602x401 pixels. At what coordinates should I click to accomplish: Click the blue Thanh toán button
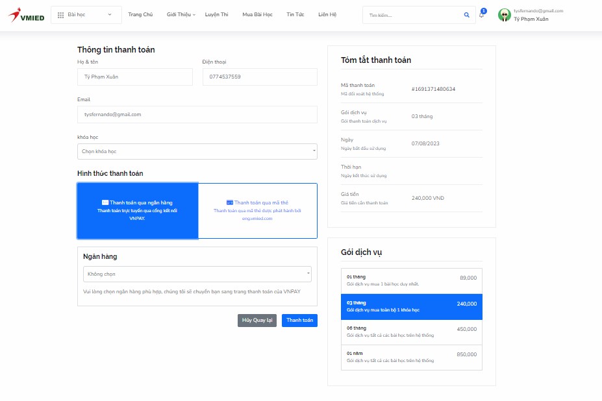[x=299, y=321]
